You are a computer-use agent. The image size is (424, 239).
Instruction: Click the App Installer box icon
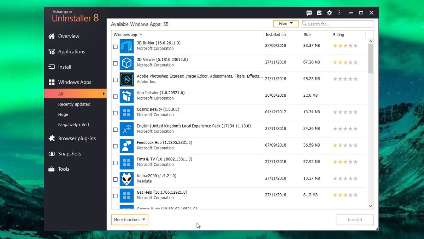(126, 96)
